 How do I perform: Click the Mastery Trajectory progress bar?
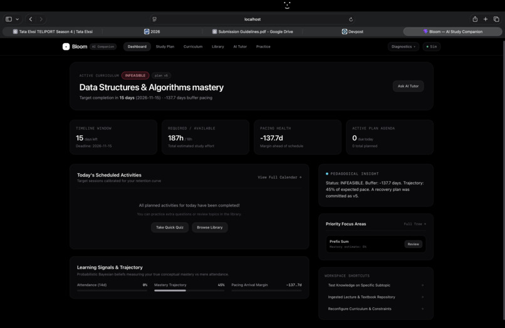coord(189,290)
